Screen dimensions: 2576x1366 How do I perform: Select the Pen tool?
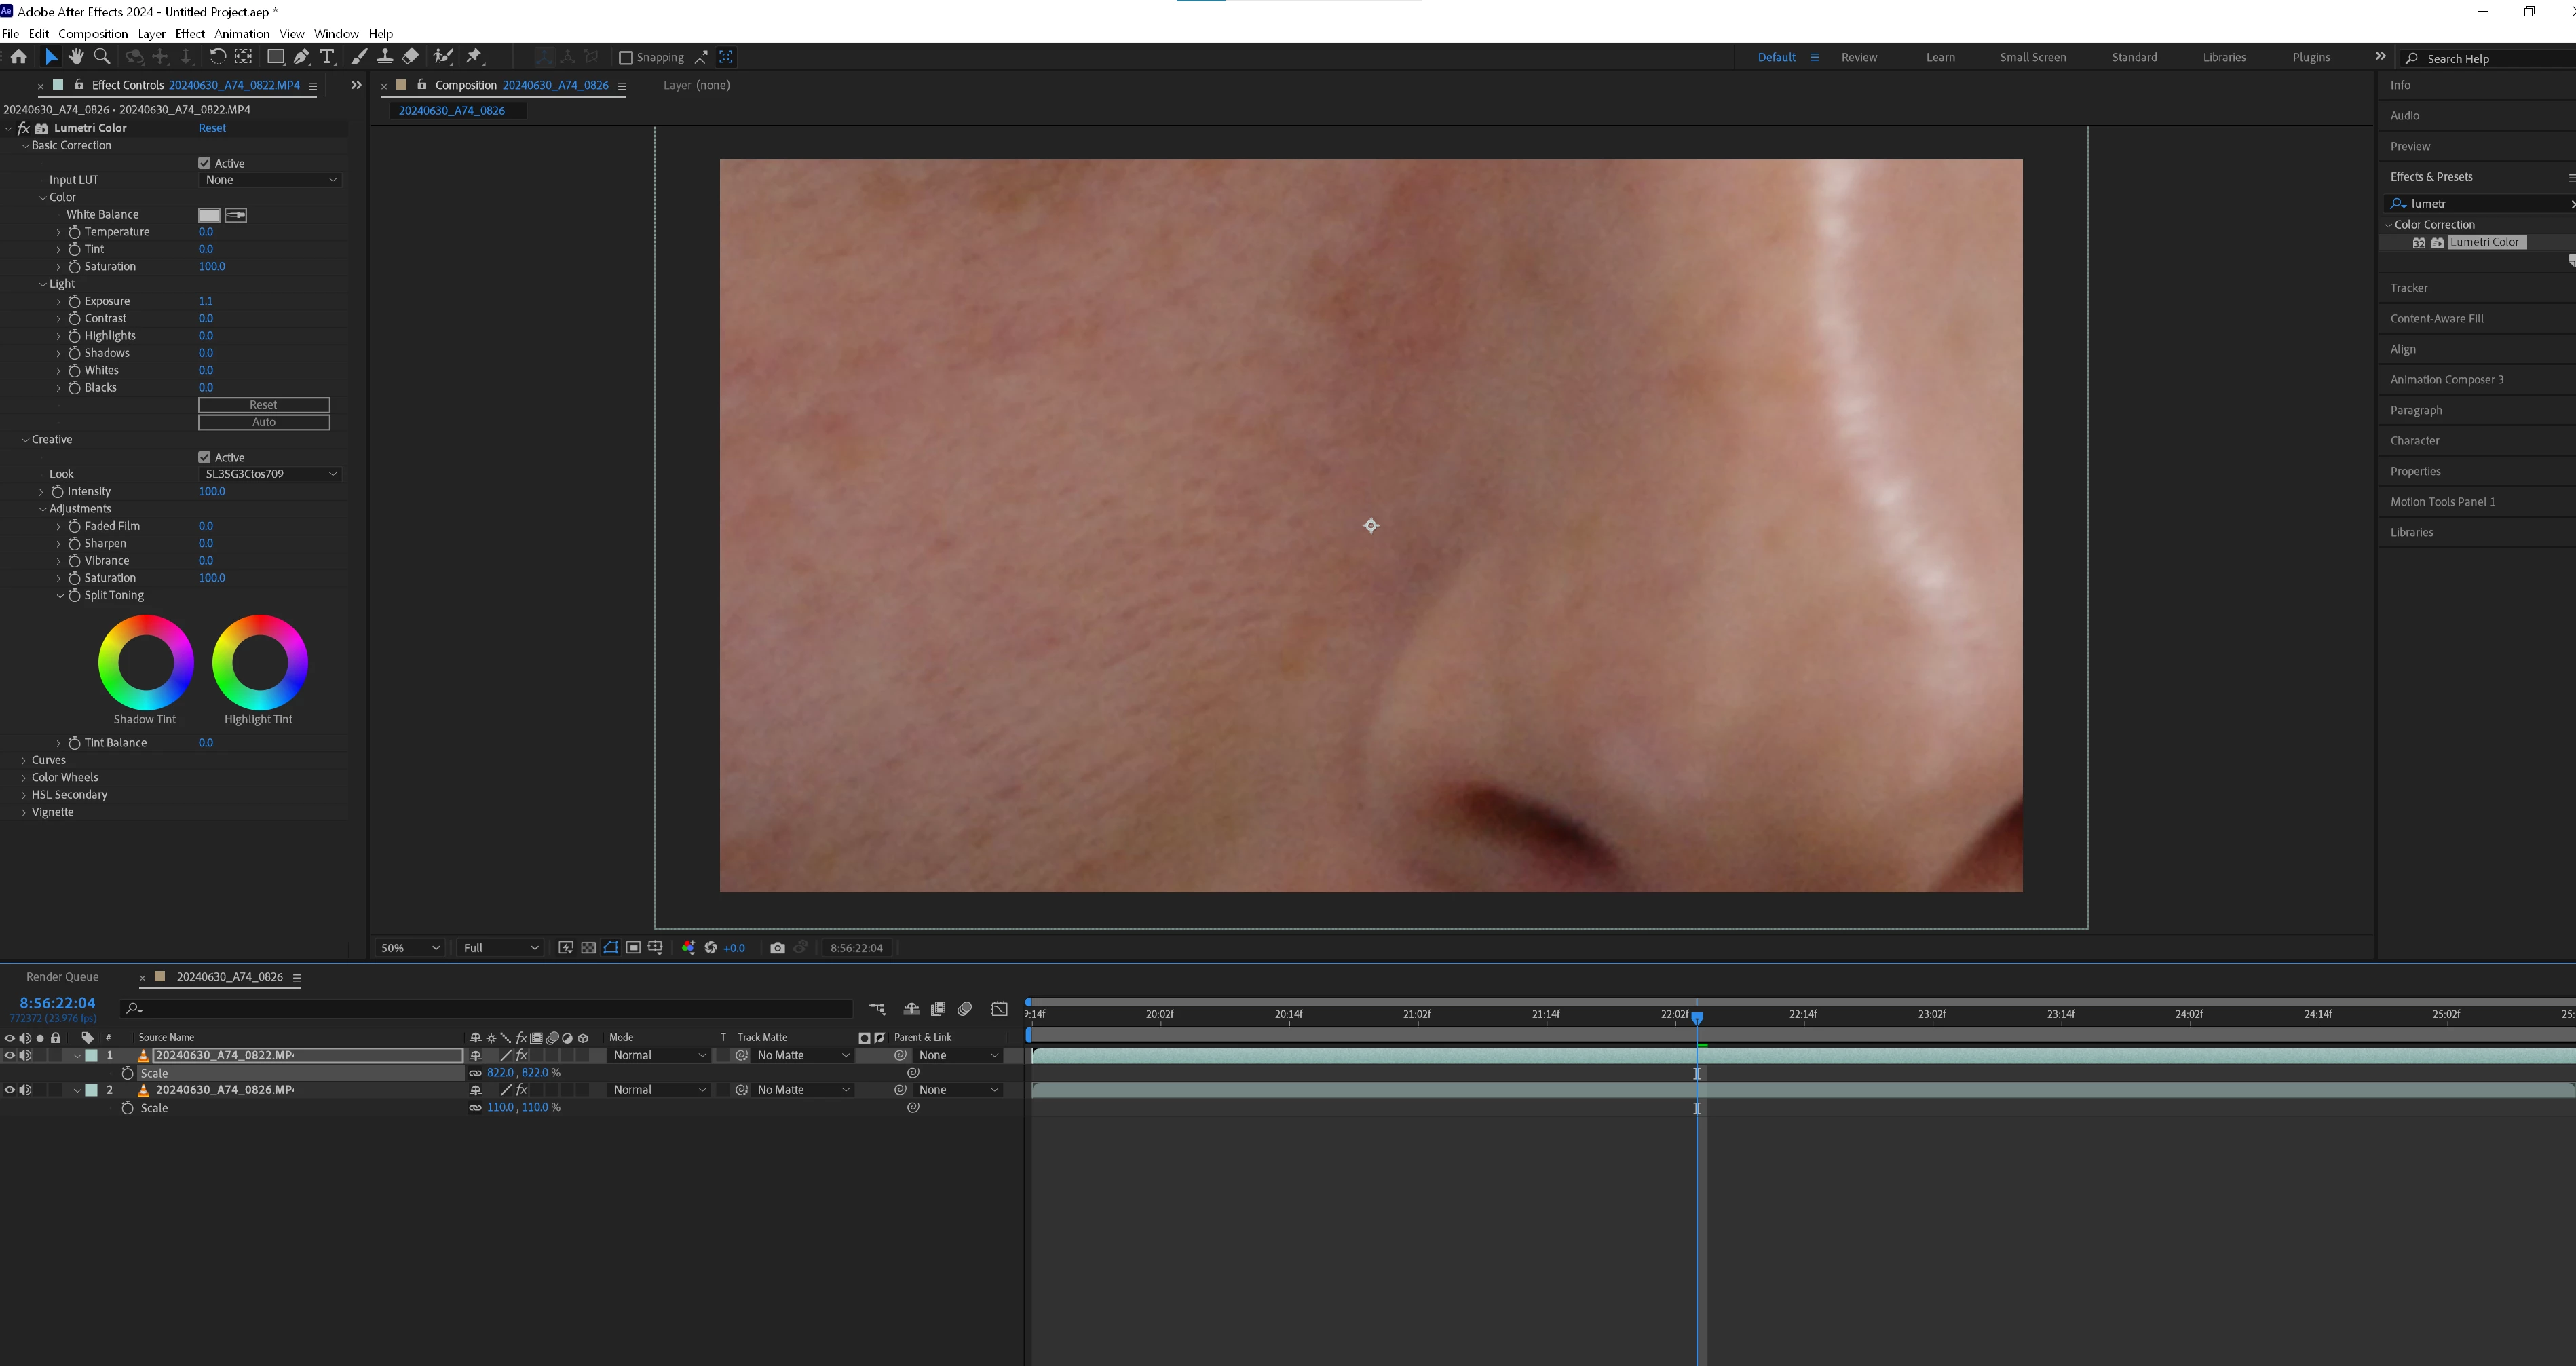point(301,57)
